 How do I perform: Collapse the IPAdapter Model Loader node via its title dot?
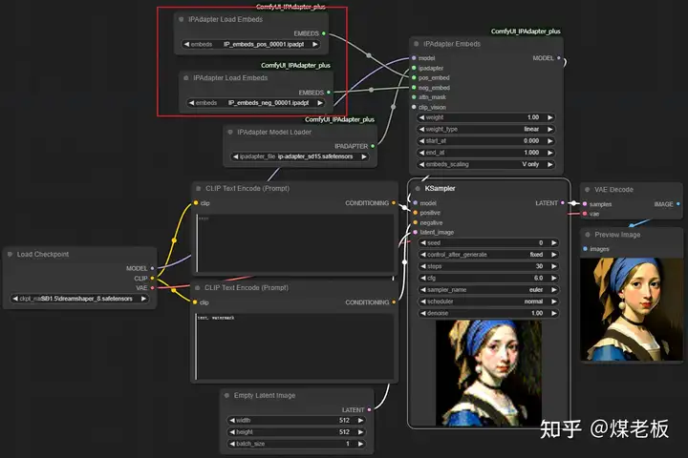[x=230, y=132]
